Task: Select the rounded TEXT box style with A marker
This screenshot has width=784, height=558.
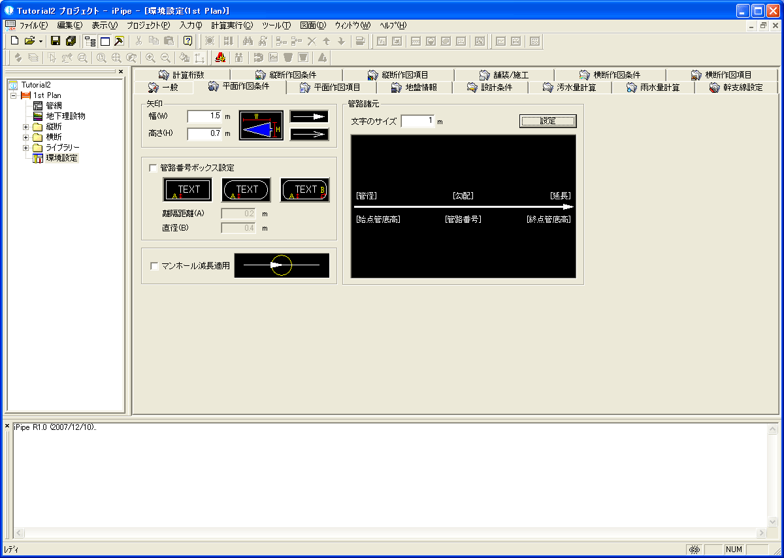Action: (246, 189)
